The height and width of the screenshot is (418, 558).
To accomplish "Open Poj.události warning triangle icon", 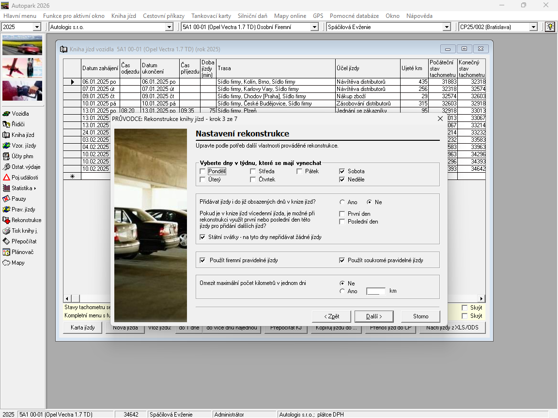I will coord(7,178).
